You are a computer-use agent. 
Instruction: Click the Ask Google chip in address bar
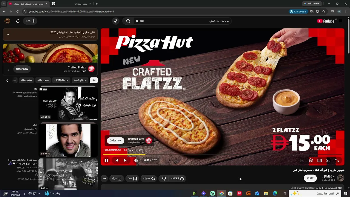tap(298, 11)
